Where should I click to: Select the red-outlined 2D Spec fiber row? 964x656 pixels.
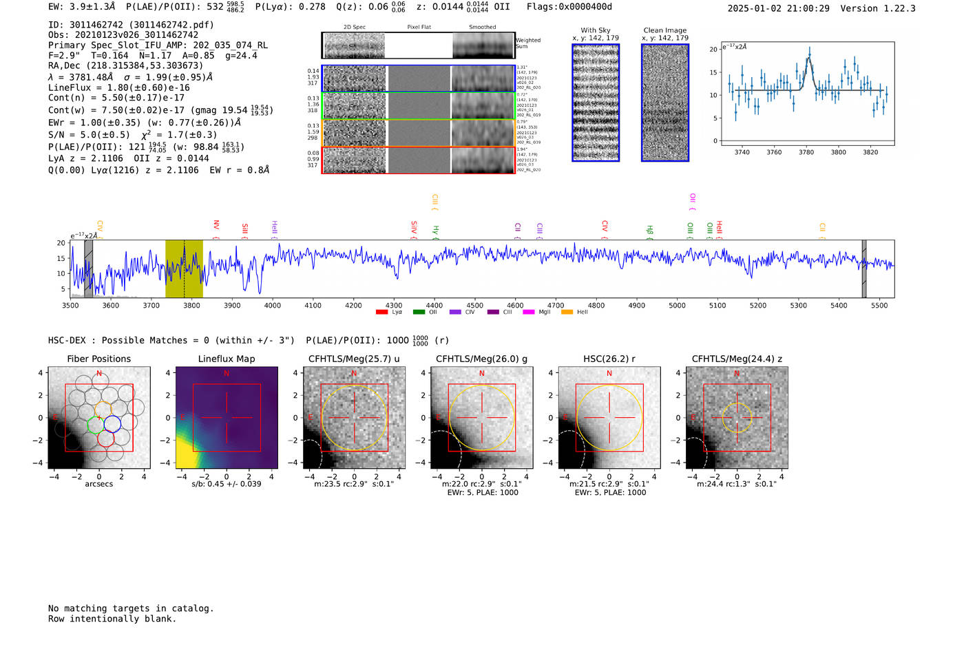418,160
